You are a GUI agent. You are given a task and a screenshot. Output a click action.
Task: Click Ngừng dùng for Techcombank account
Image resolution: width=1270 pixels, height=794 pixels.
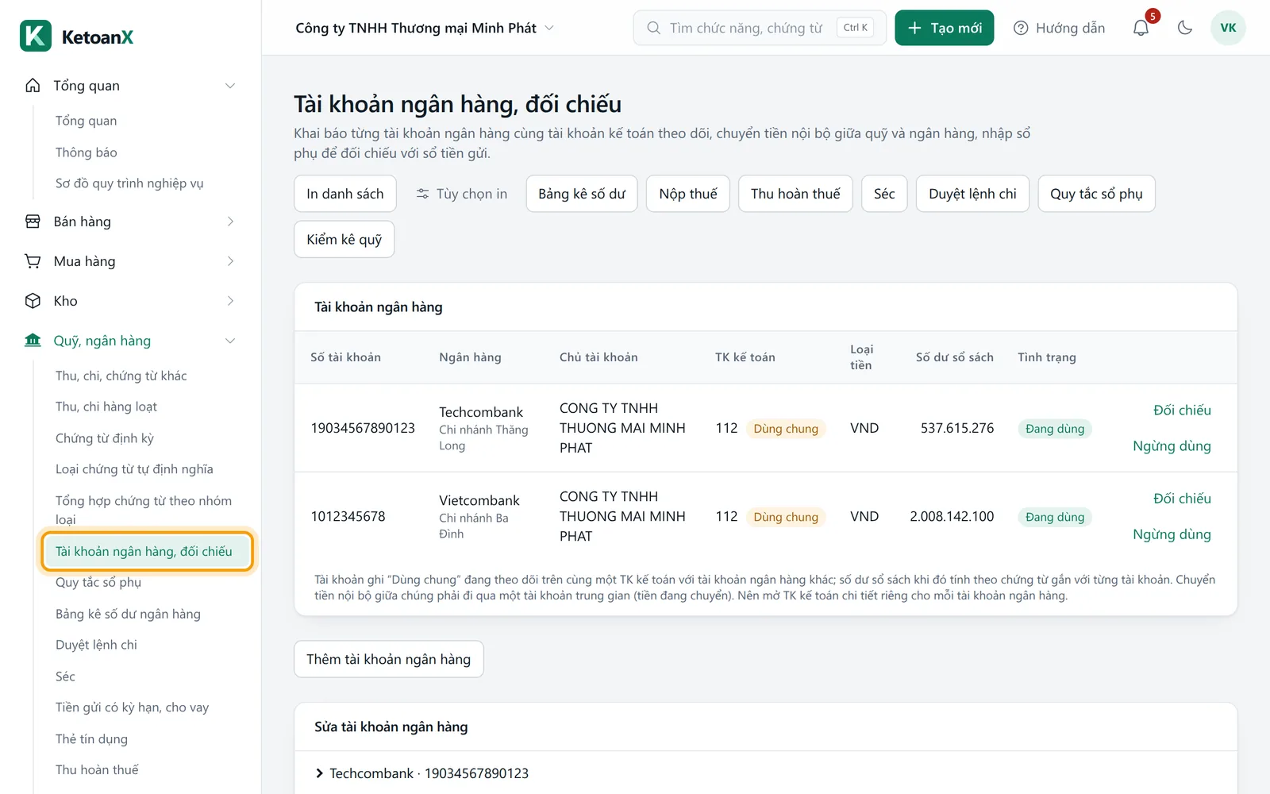click(x=1172, y=446)
